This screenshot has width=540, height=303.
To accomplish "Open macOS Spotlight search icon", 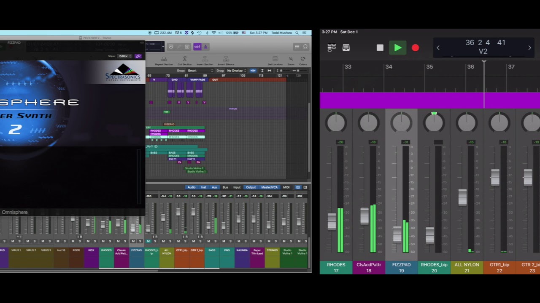I will pyautogui.click(x=297, y=32).
